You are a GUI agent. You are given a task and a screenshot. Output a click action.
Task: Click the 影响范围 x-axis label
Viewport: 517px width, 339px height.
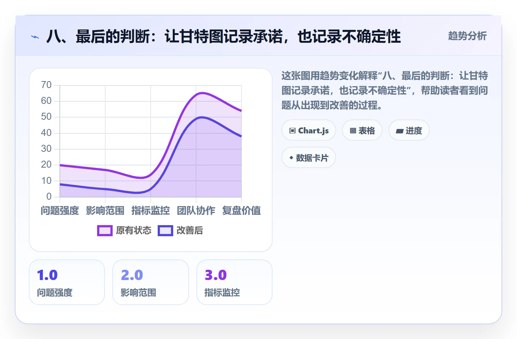(105, 211)
